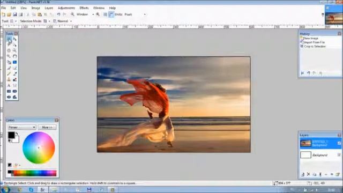Image resolution: width=343 pixels, height=193 pixels.
Task: Select the Move Selection tool
Action: [14, 44]
